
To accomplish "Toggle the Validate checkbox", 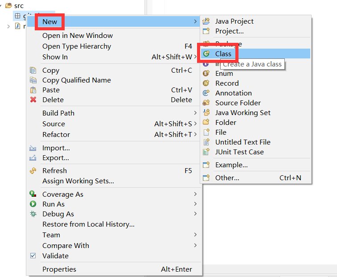I will coord(33,256).
